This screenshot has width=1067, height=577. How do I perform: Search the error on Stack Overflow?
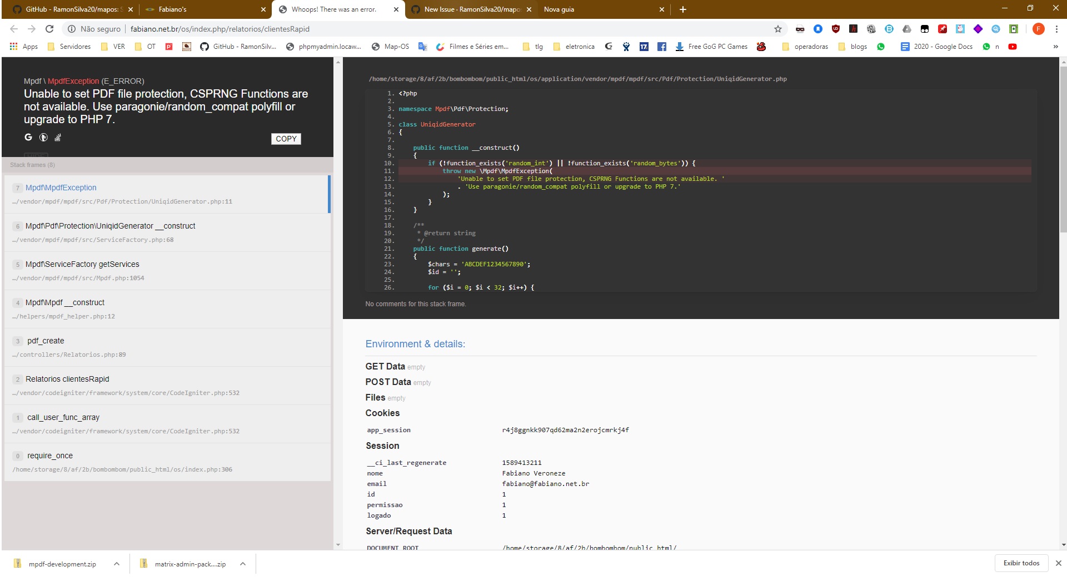click(57, 137)
